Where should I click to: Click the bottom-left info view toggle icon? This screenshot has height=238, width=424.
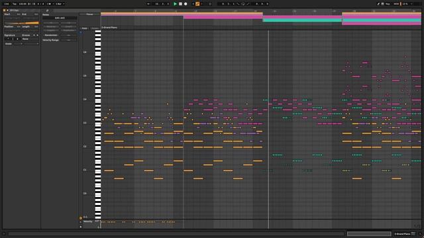tap(4, 234)
